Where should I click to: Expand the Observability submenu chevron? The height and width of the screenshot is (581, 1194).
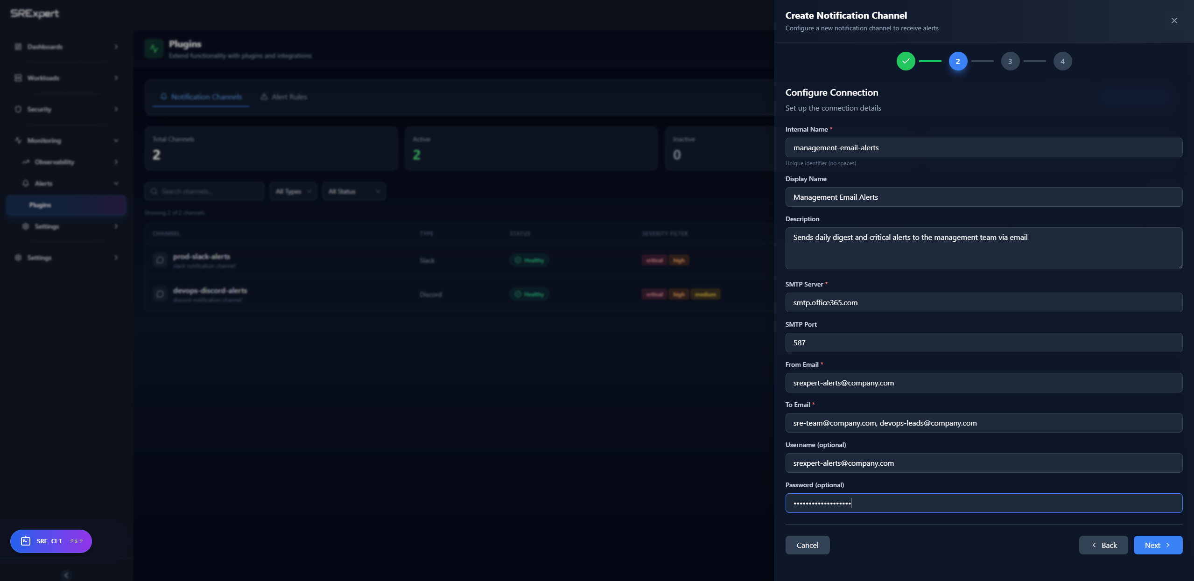click(116, 162)
